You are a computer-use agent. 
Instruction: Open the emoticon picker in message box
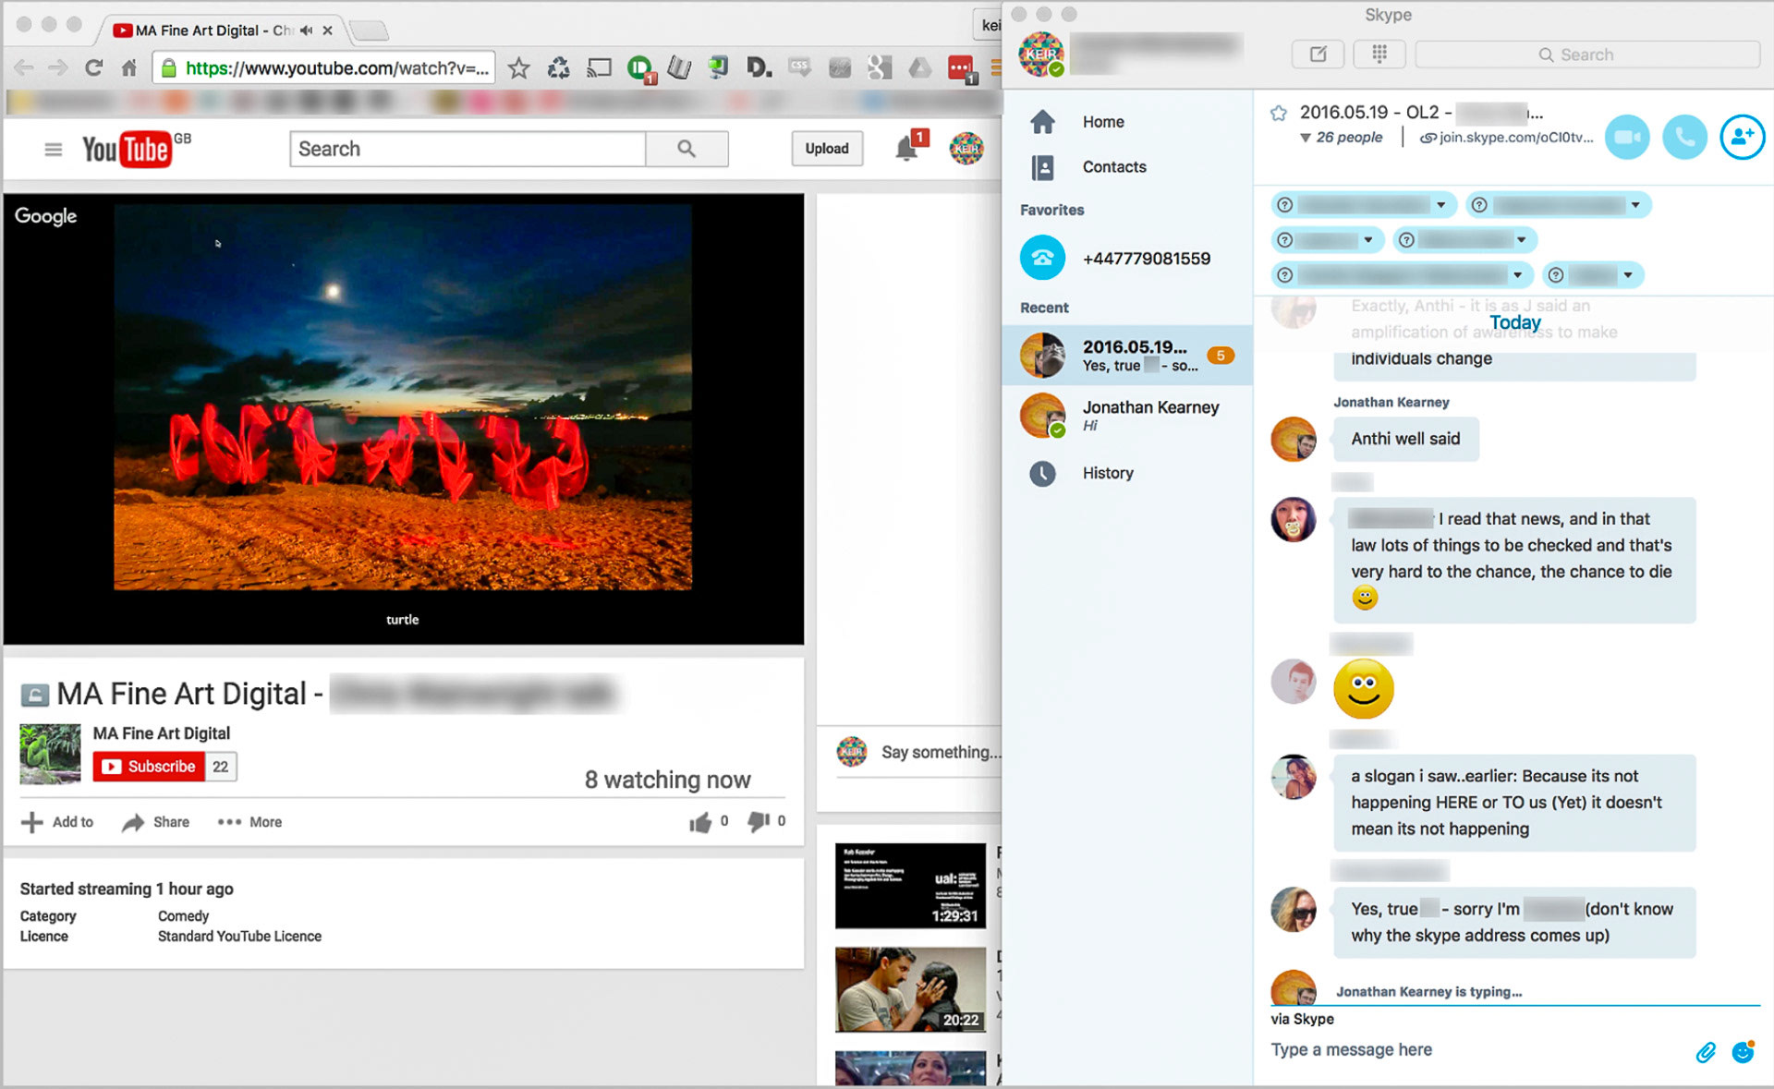pos(1743,1051)
